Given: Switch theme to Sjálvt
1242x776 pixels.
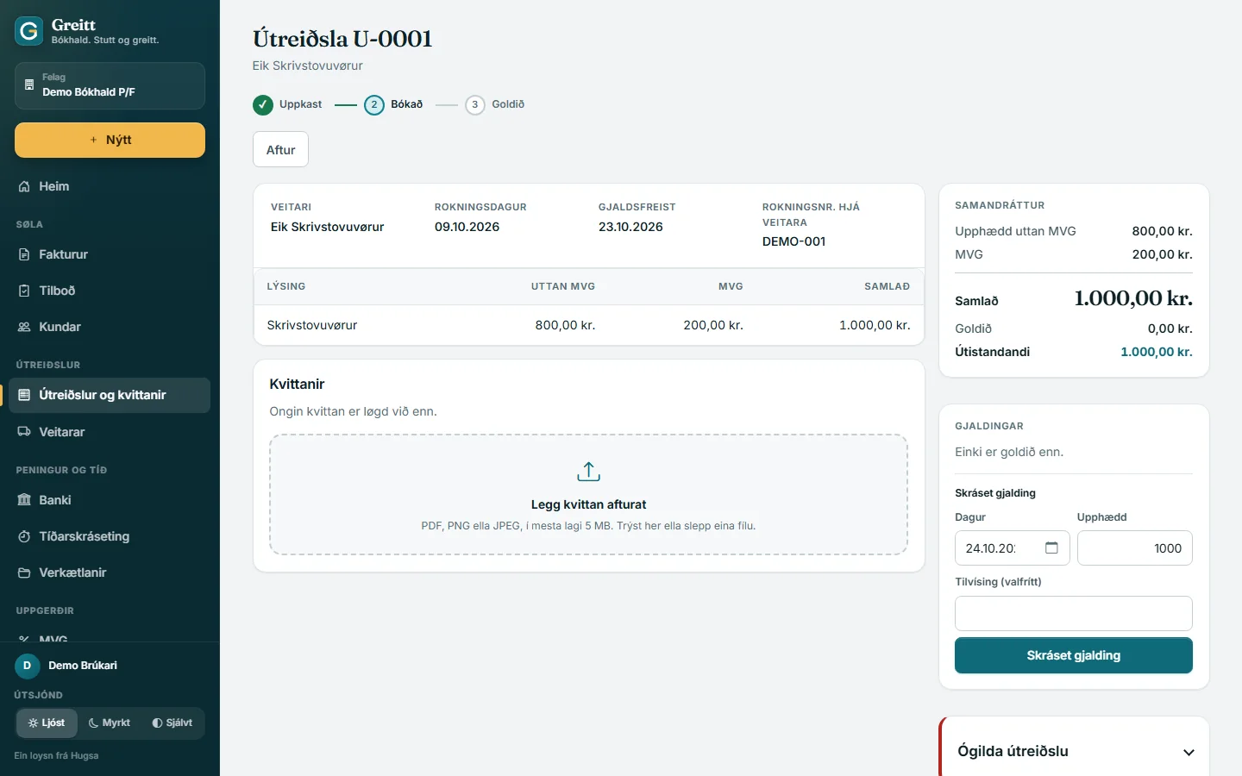Looking at the screenshot, I should pos(172,723).
